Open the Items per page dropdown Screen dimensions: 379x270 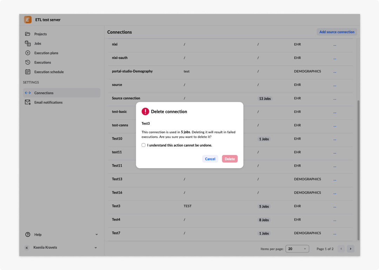[x=297, y=249]
